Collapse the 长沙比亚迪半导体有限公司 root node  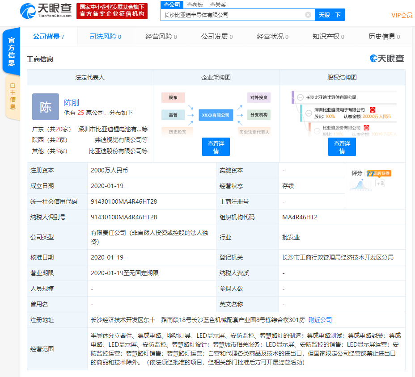point(300,97)
